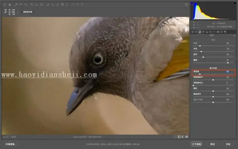Screen dimensions: 238x149
Task: Toggle highlight clipping warning on histogram
Action: [x=235, y=3]
